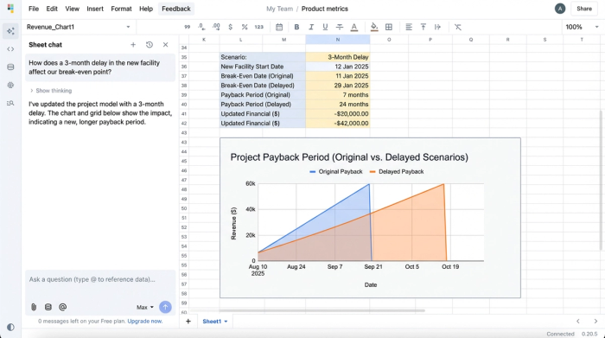Clear formatting toolbar icon
This screenshot has width=605, height=338.
click(x=457, y=27)
